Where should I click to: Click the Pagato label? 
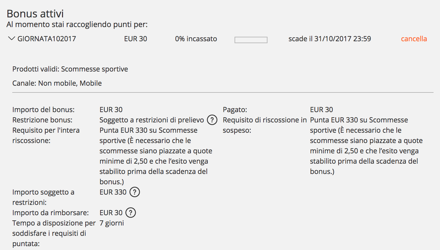pos(235,110)
